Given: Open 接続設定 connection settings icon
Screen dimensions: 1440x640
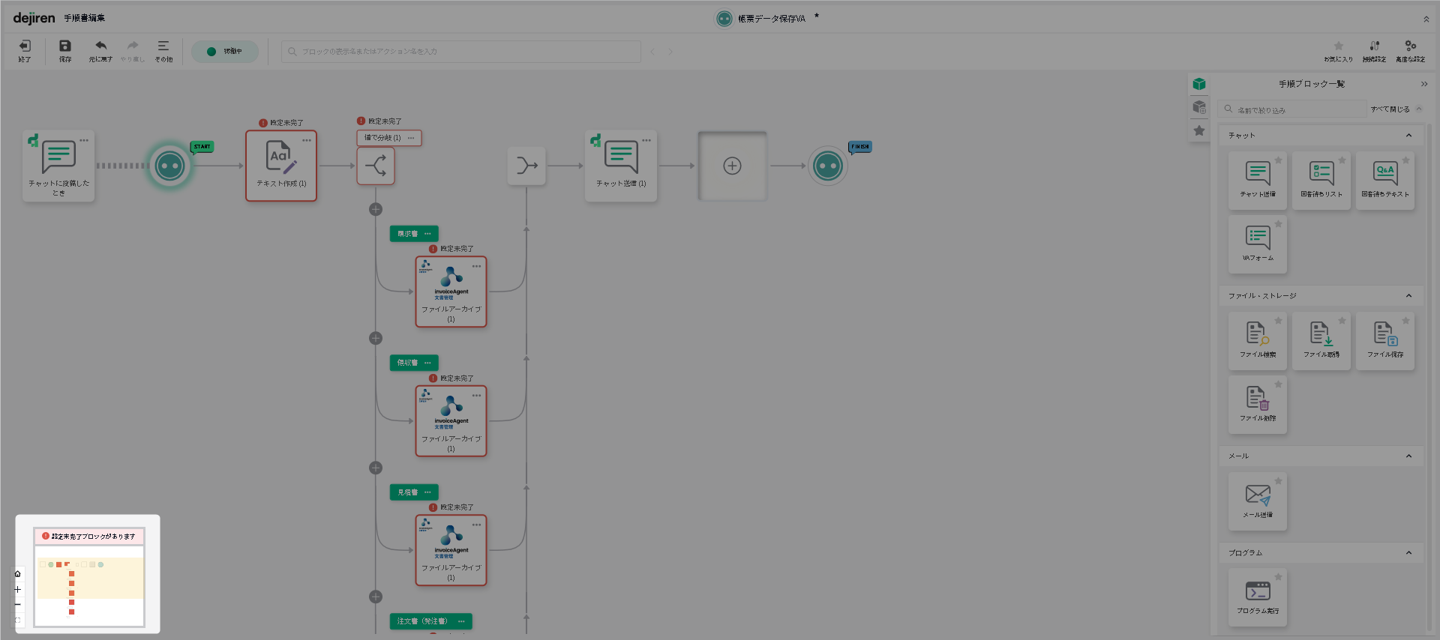Looking at the screenshot, I should [x=1374, y=46].
